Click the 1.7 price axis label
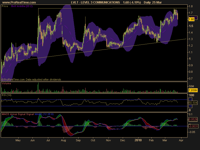This screenshot has width=200, height=150. (x=191, y=13)
